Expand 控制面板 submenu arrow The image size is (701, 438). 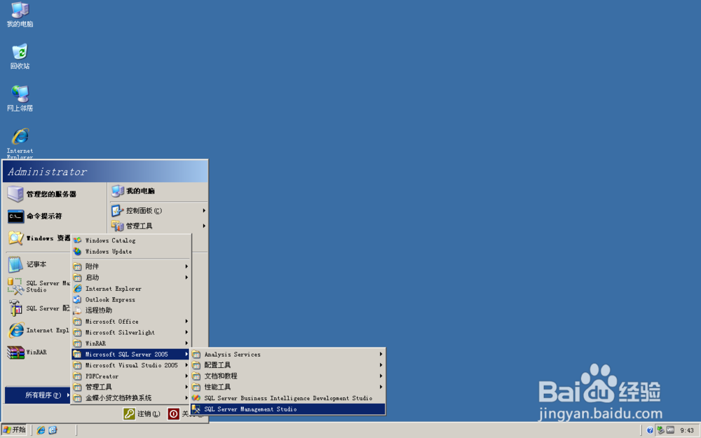[x=204, y=210]
